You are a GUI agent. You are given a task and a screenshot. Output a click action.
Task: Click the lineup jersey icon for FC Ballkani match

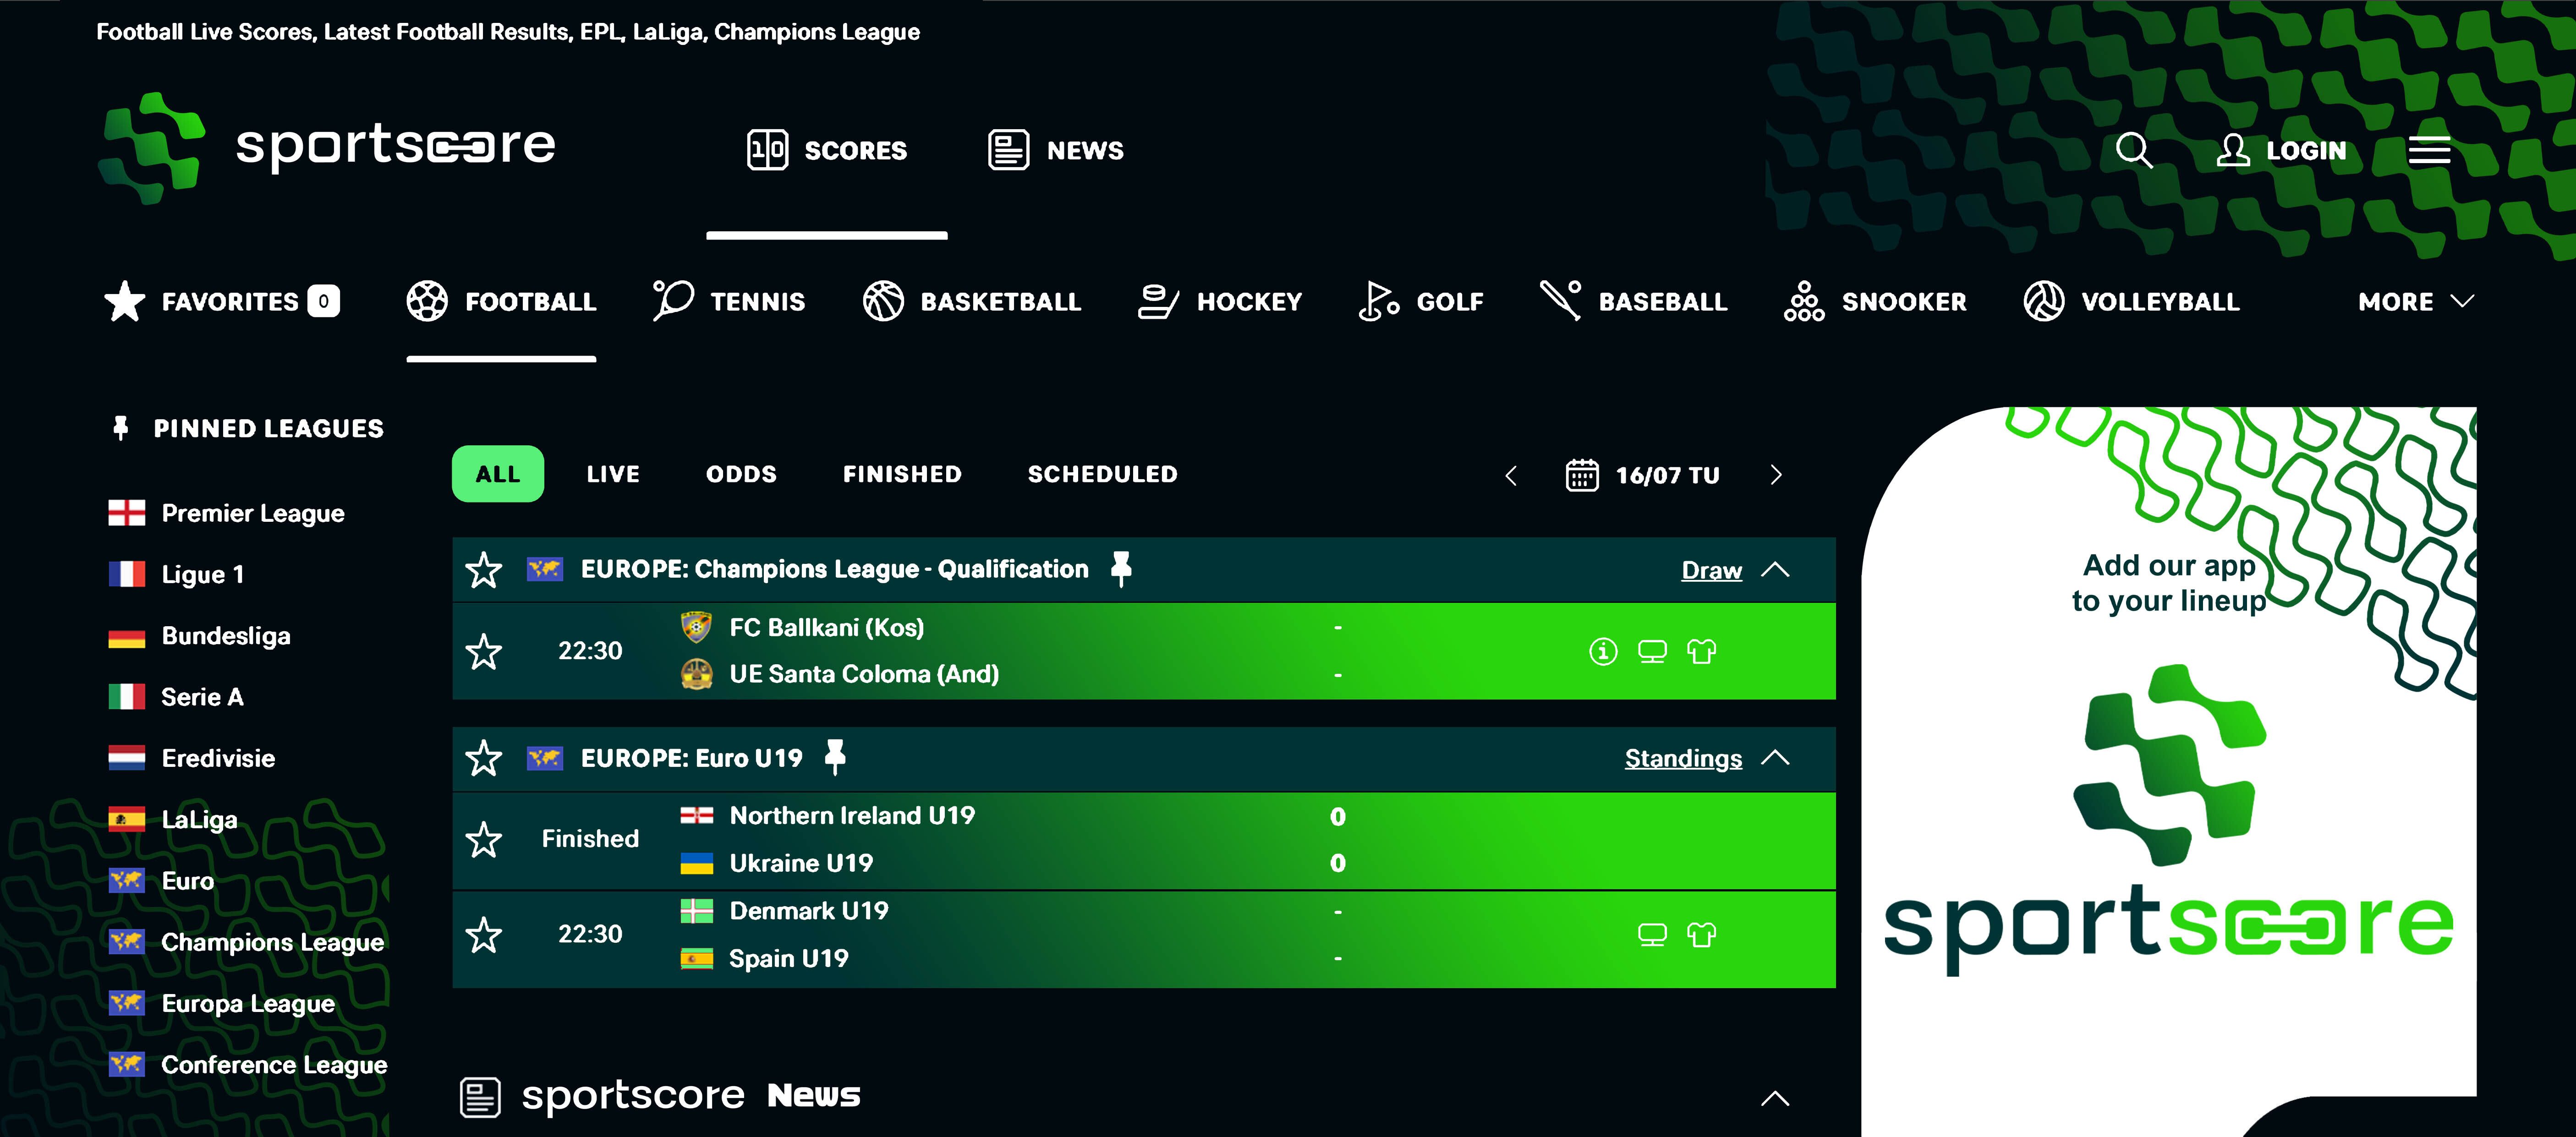[1701, 652]
